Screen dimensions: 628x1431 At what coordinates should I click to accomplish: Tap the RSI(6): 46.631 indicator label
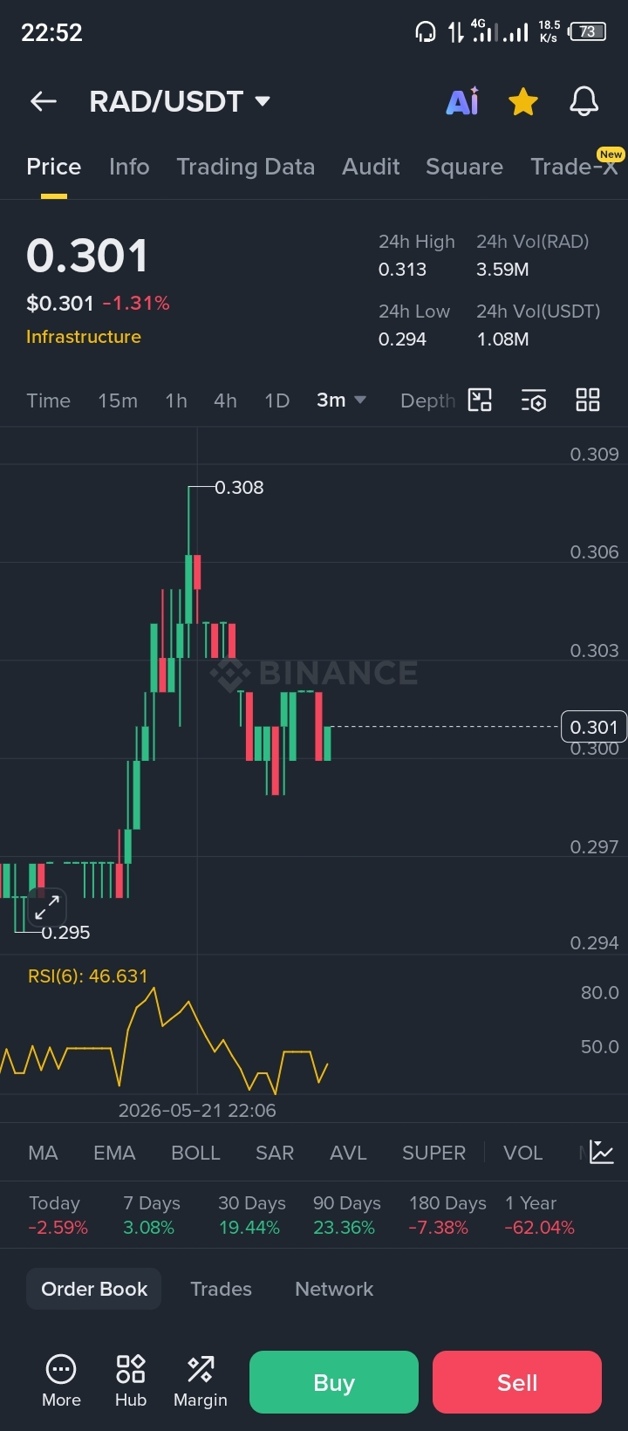[87, 976]
